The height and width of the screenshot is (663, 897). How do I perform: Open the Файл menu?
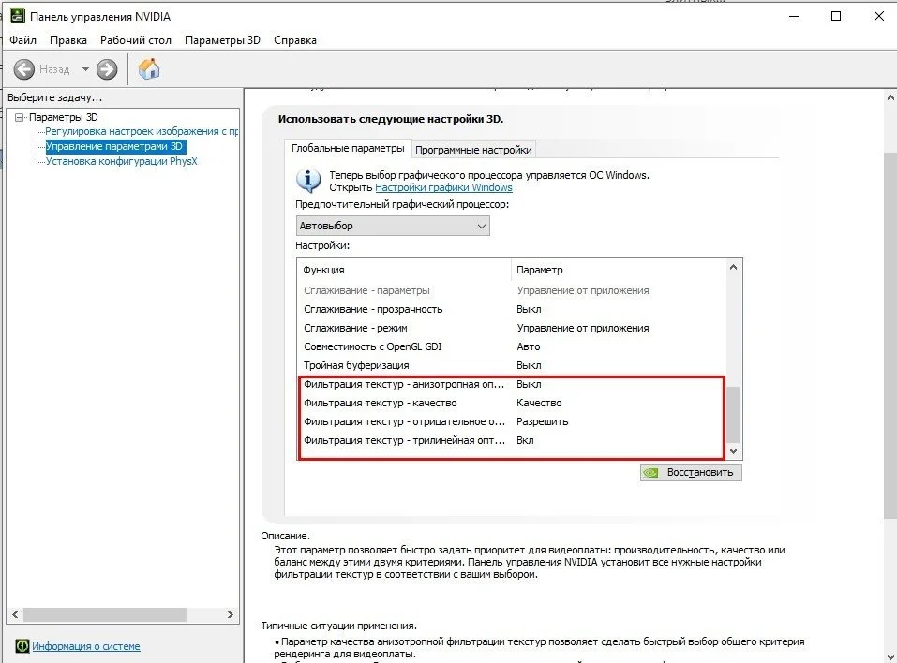(22, 40)
